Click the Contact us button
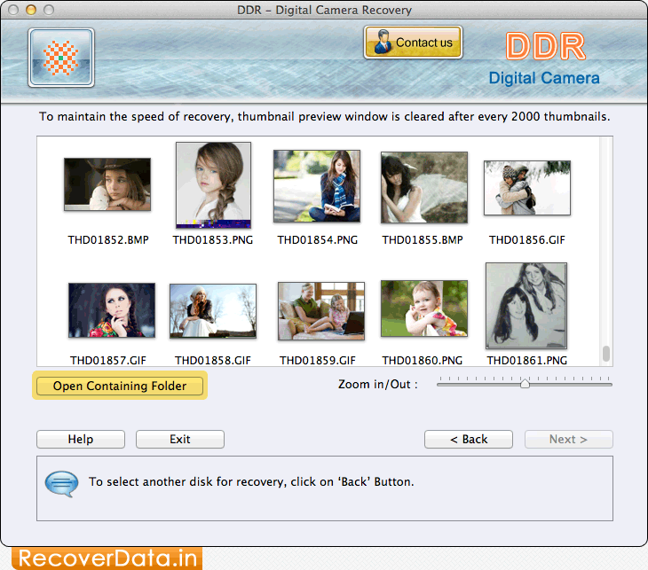The width and height of the screenshot is (648, 570). pos(413,43)
